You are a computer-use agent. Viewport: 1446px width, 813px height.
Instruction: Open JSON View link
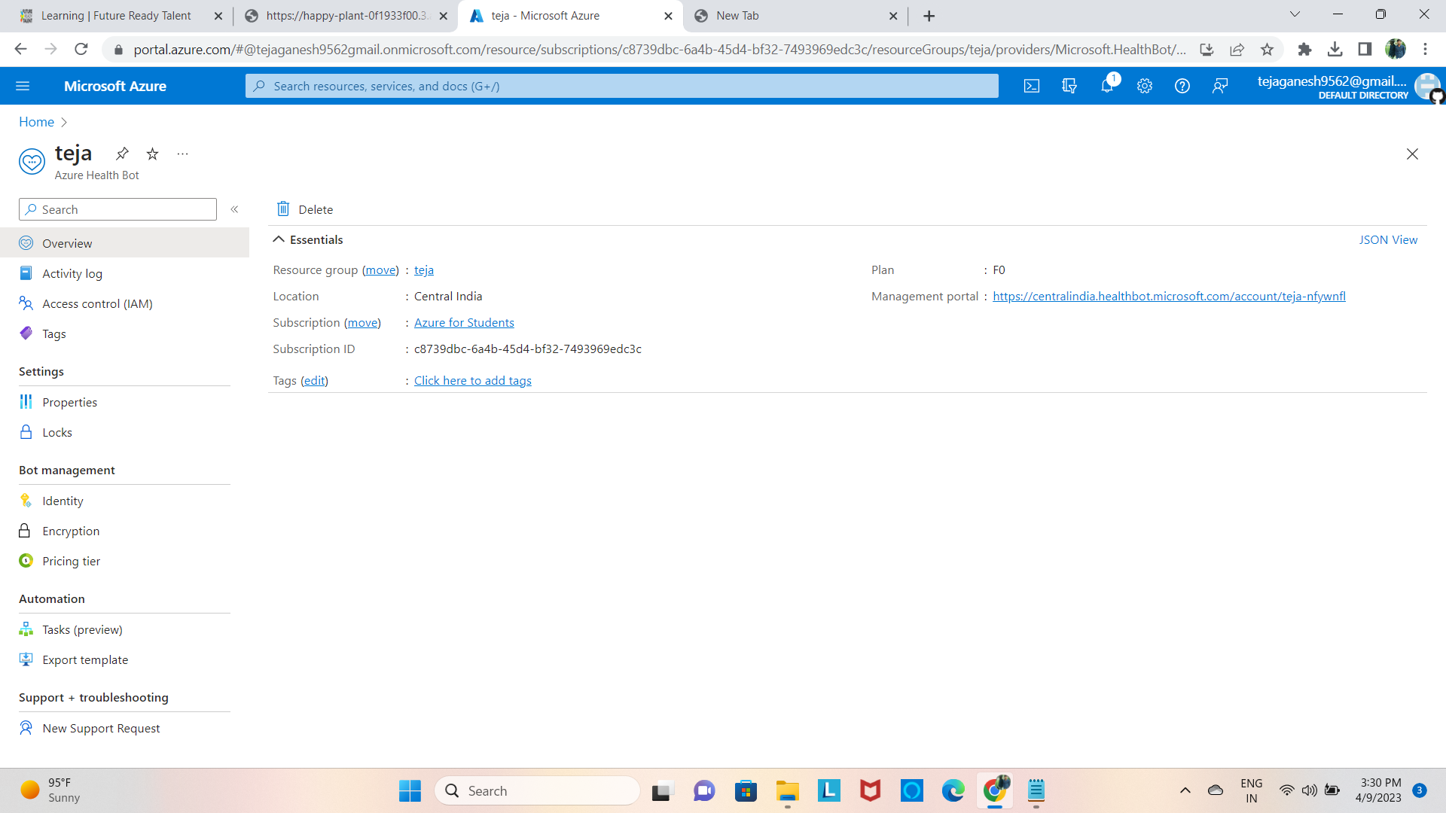(x=1388, y=239)
